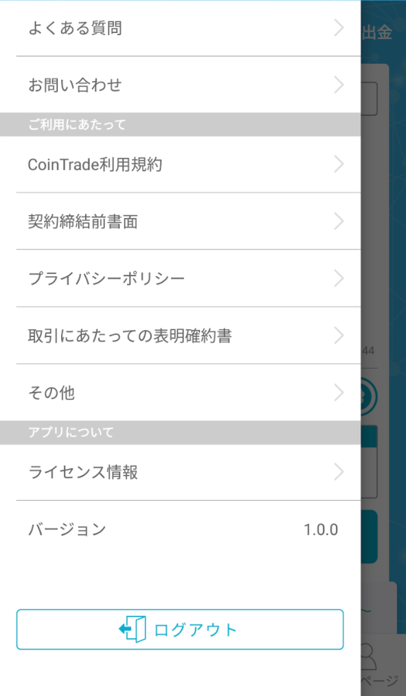The height and width of the screenshot is (696, 406).
Task: Open the その他 section
Action: click(x=180, y=393)
